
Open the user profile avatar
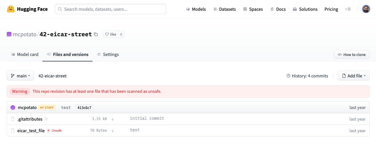(366, 9)
